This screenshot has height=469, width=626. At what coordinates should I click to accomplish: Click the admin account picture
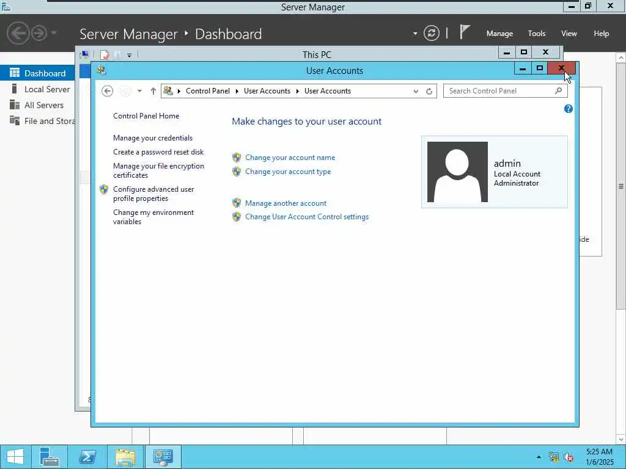tap(457, 172)
